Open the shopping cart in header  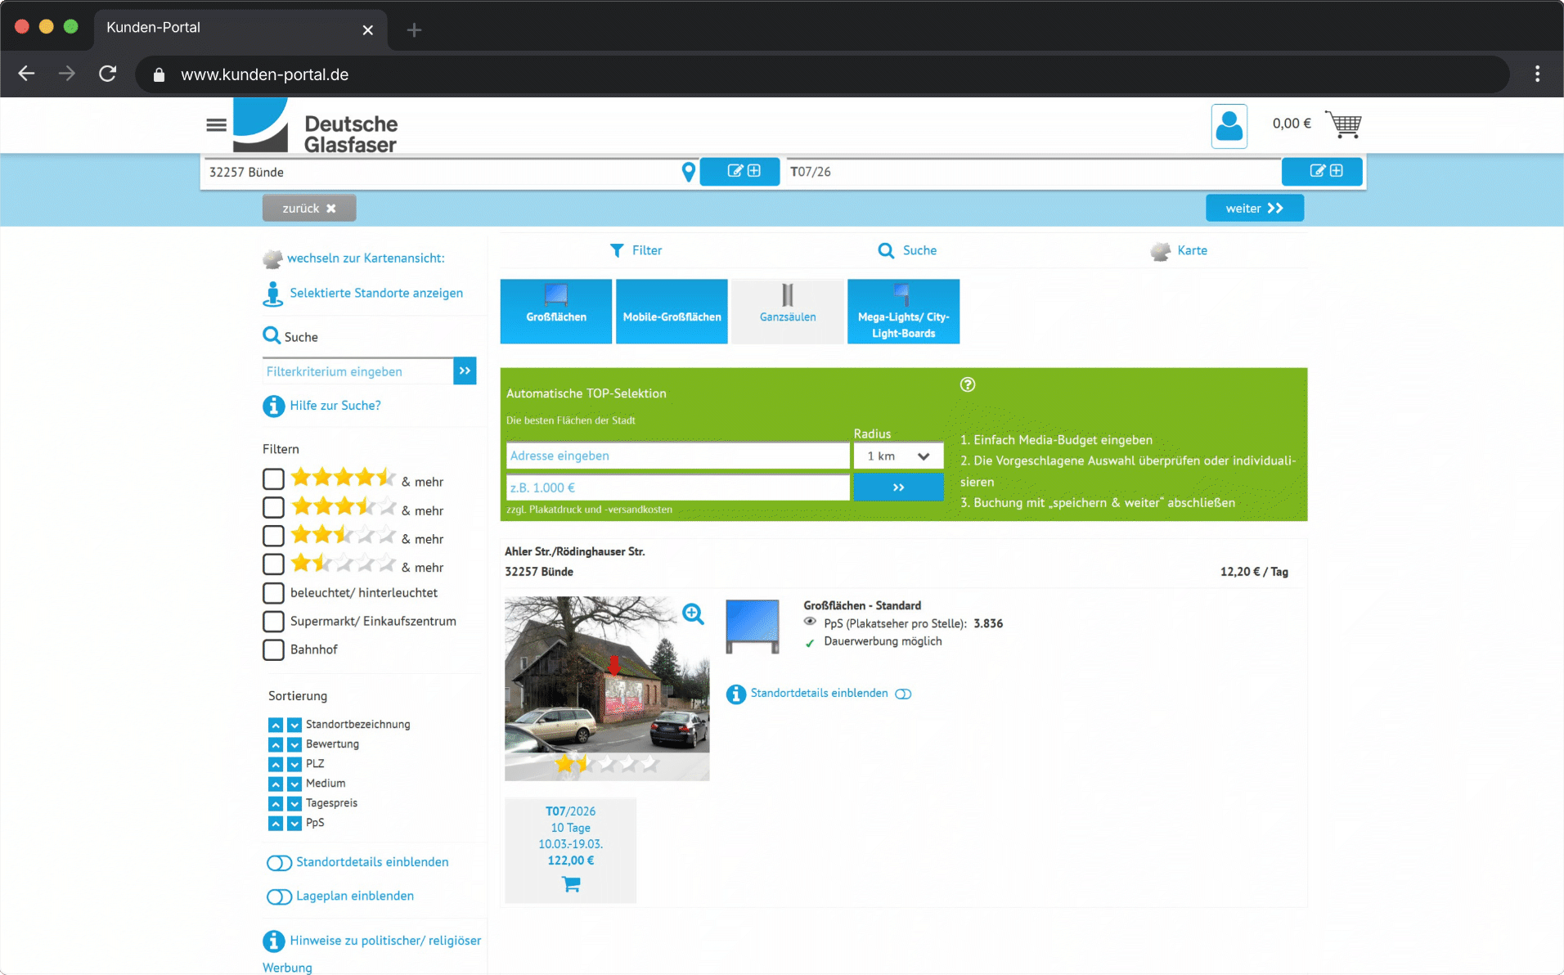pyautogui.click(x=1344, y=124)
